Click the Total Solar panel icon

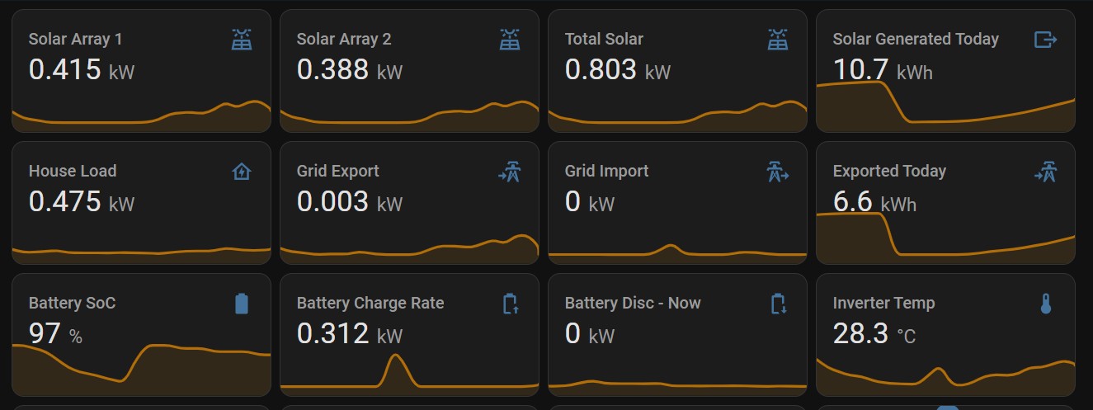778,39
